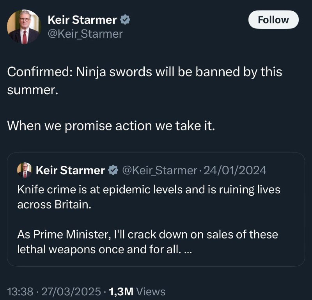Click the @Keir_Starmer handle under main name
This screenshot has width=312, height=300.
85,34
